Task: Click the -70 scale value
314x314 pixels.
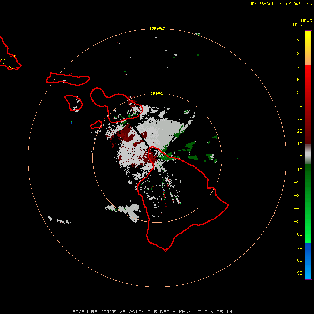Action: [x=298, y=247]
